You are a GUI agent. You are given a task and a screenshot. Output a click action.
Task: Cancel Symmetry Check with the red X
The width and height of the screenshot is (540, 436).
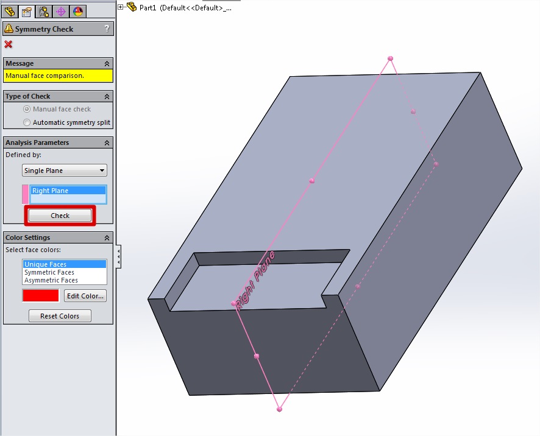coord(9,44)
